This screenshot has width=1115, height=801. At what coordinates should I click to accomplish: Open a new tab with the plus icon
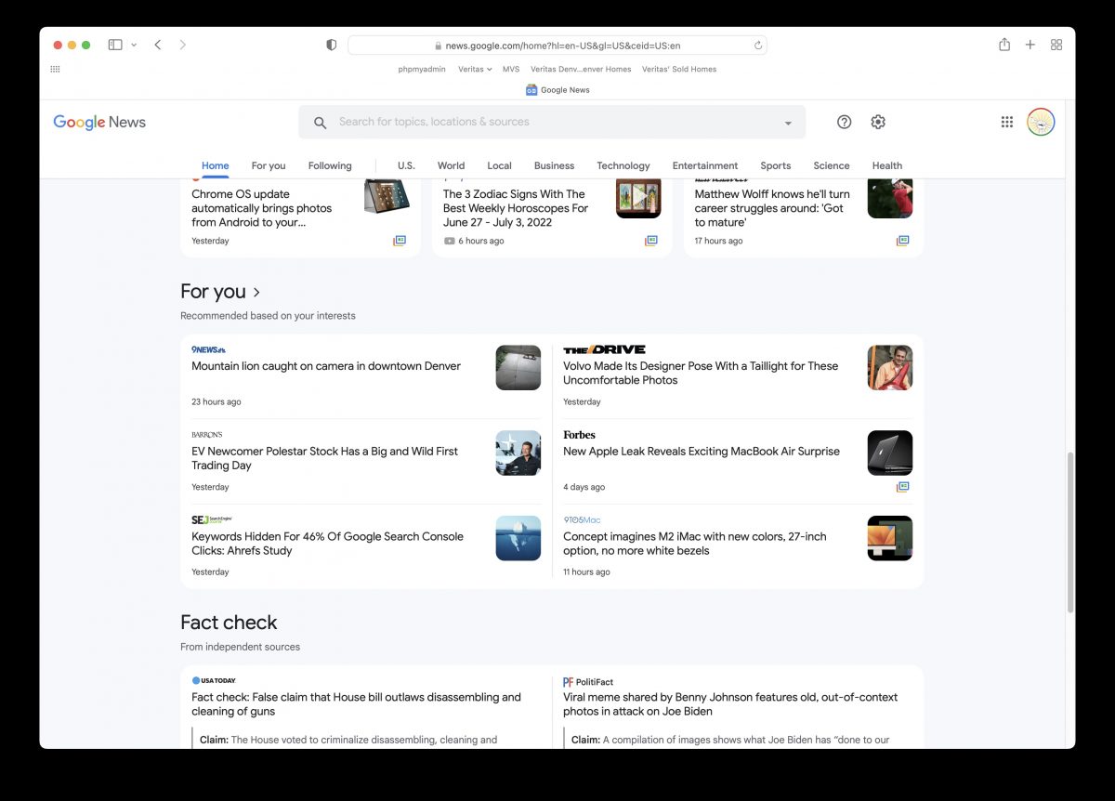(1030, 44)
